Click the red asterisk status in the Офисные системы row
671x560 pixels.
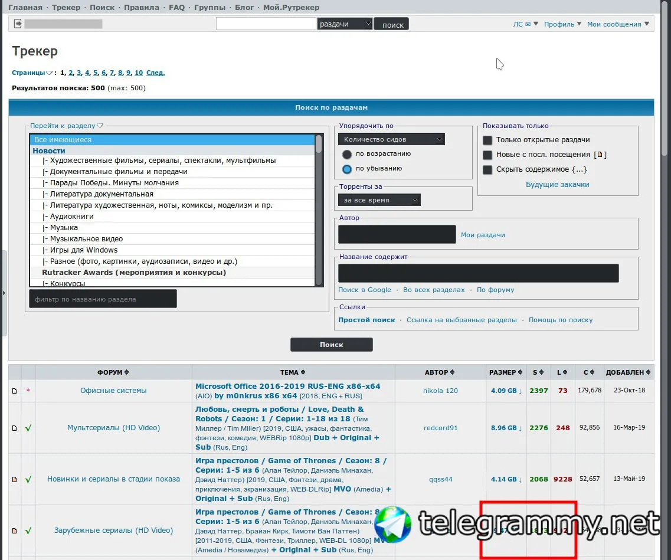[x=28, y=391]
